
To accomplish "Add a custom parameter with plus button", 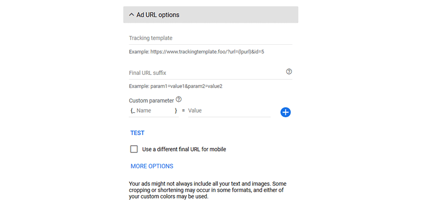I will pyautogui.click(x=286, y=112).
